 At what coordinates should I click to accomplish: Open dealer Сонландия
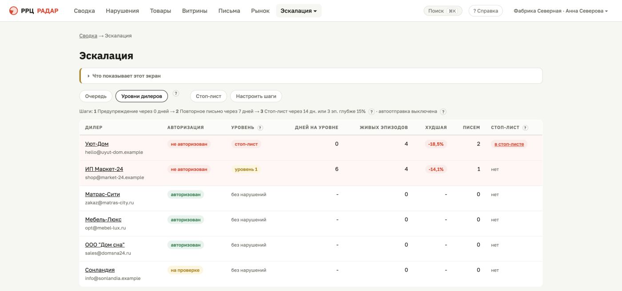point(100,270)
